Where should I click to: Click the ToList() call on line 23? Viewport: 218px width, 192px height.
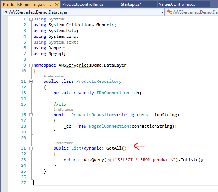[190, 160]
